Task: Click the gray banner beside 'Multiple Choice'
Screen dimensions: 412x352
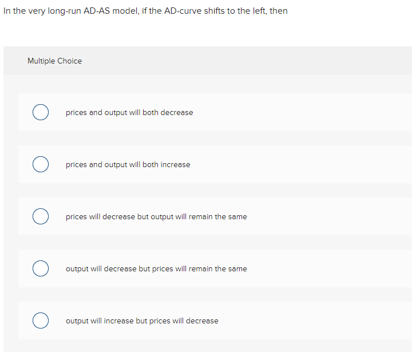Action: [x=246, y=61]
